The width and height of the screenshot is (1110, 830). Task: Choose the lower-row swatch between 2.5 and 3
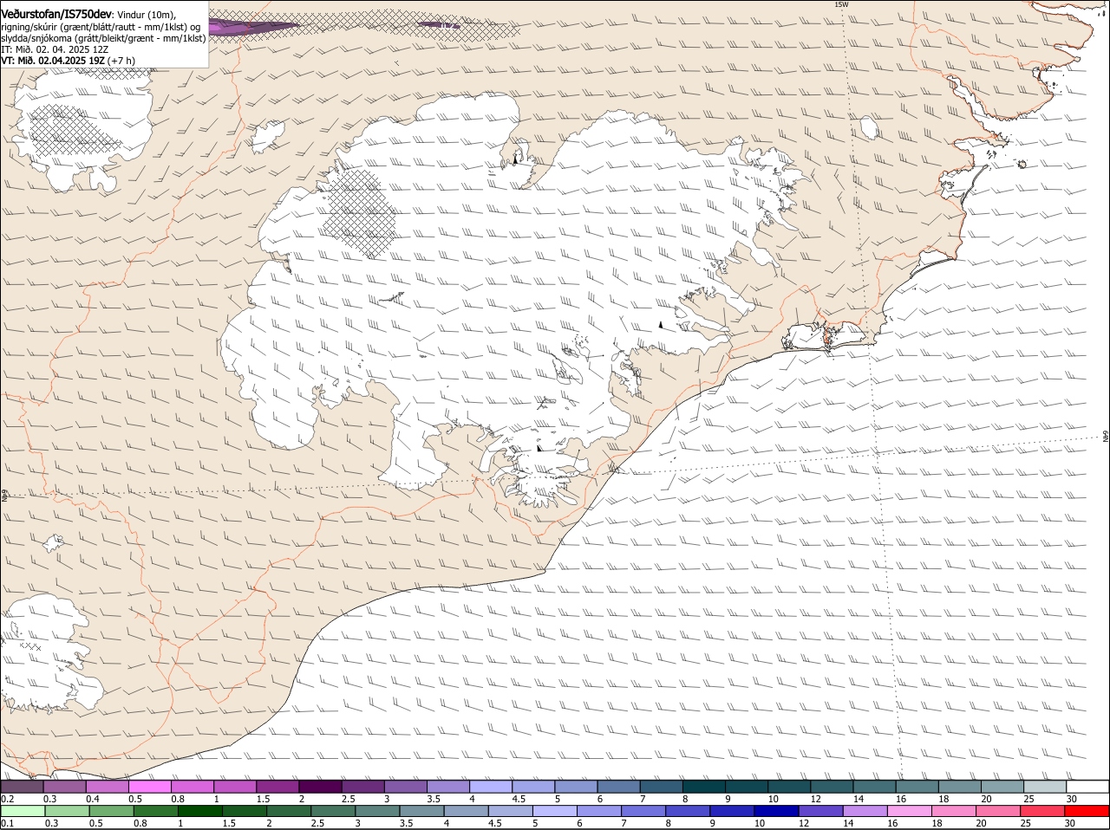(x=332, y=811)
